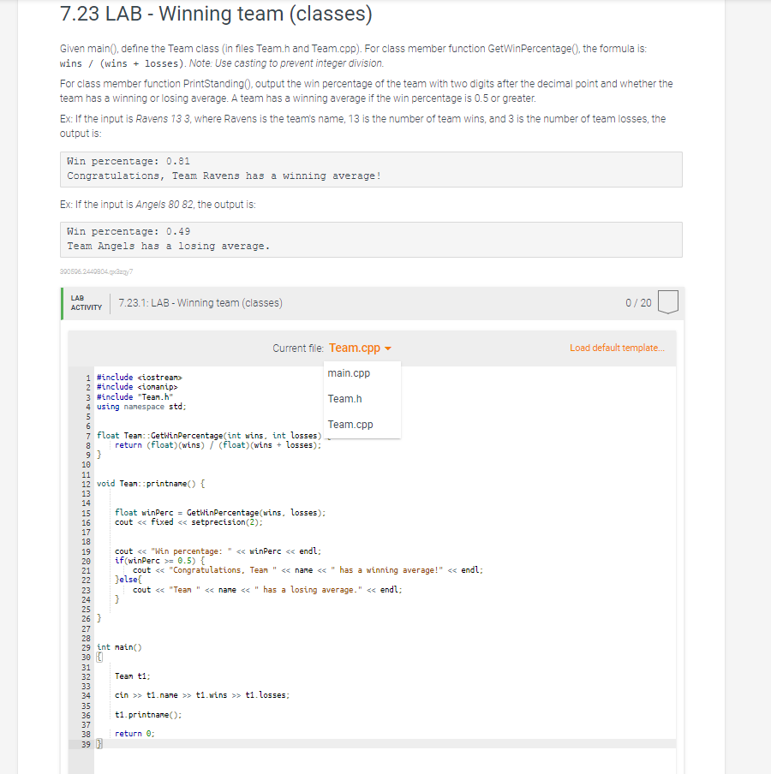Click the page heading 7.23 LAB - Winning team
771x774 pixels.
coord(216,14)
